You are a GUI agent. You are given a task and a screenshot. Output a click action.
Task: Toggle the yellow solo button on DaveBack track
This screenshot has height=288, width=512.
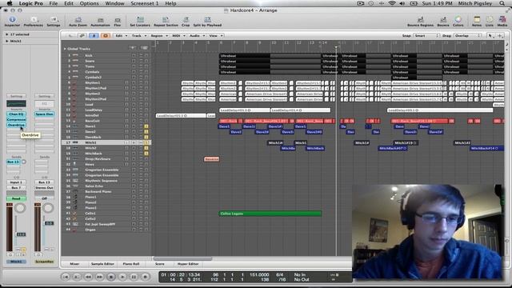coord(146,137)
